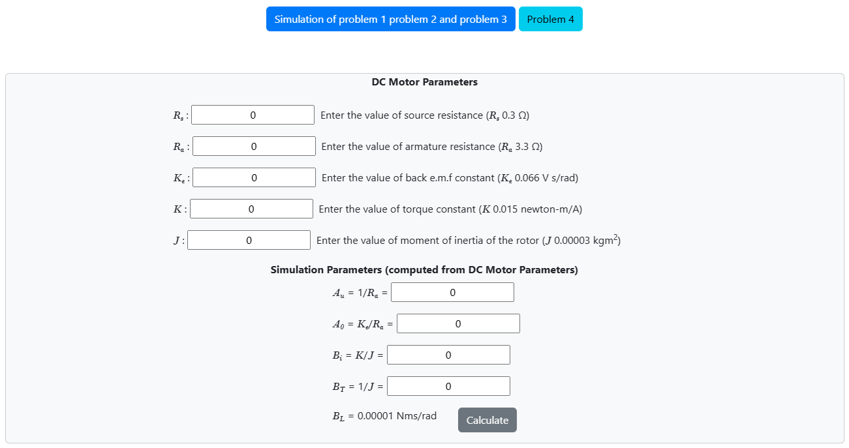
Task: Open the Simulation of problem 1, 2 and 3 tab
Action: [390, 20]
